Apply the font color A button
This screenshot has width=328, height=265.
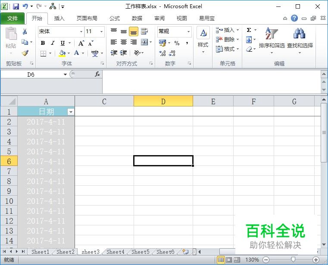point(77,53)
